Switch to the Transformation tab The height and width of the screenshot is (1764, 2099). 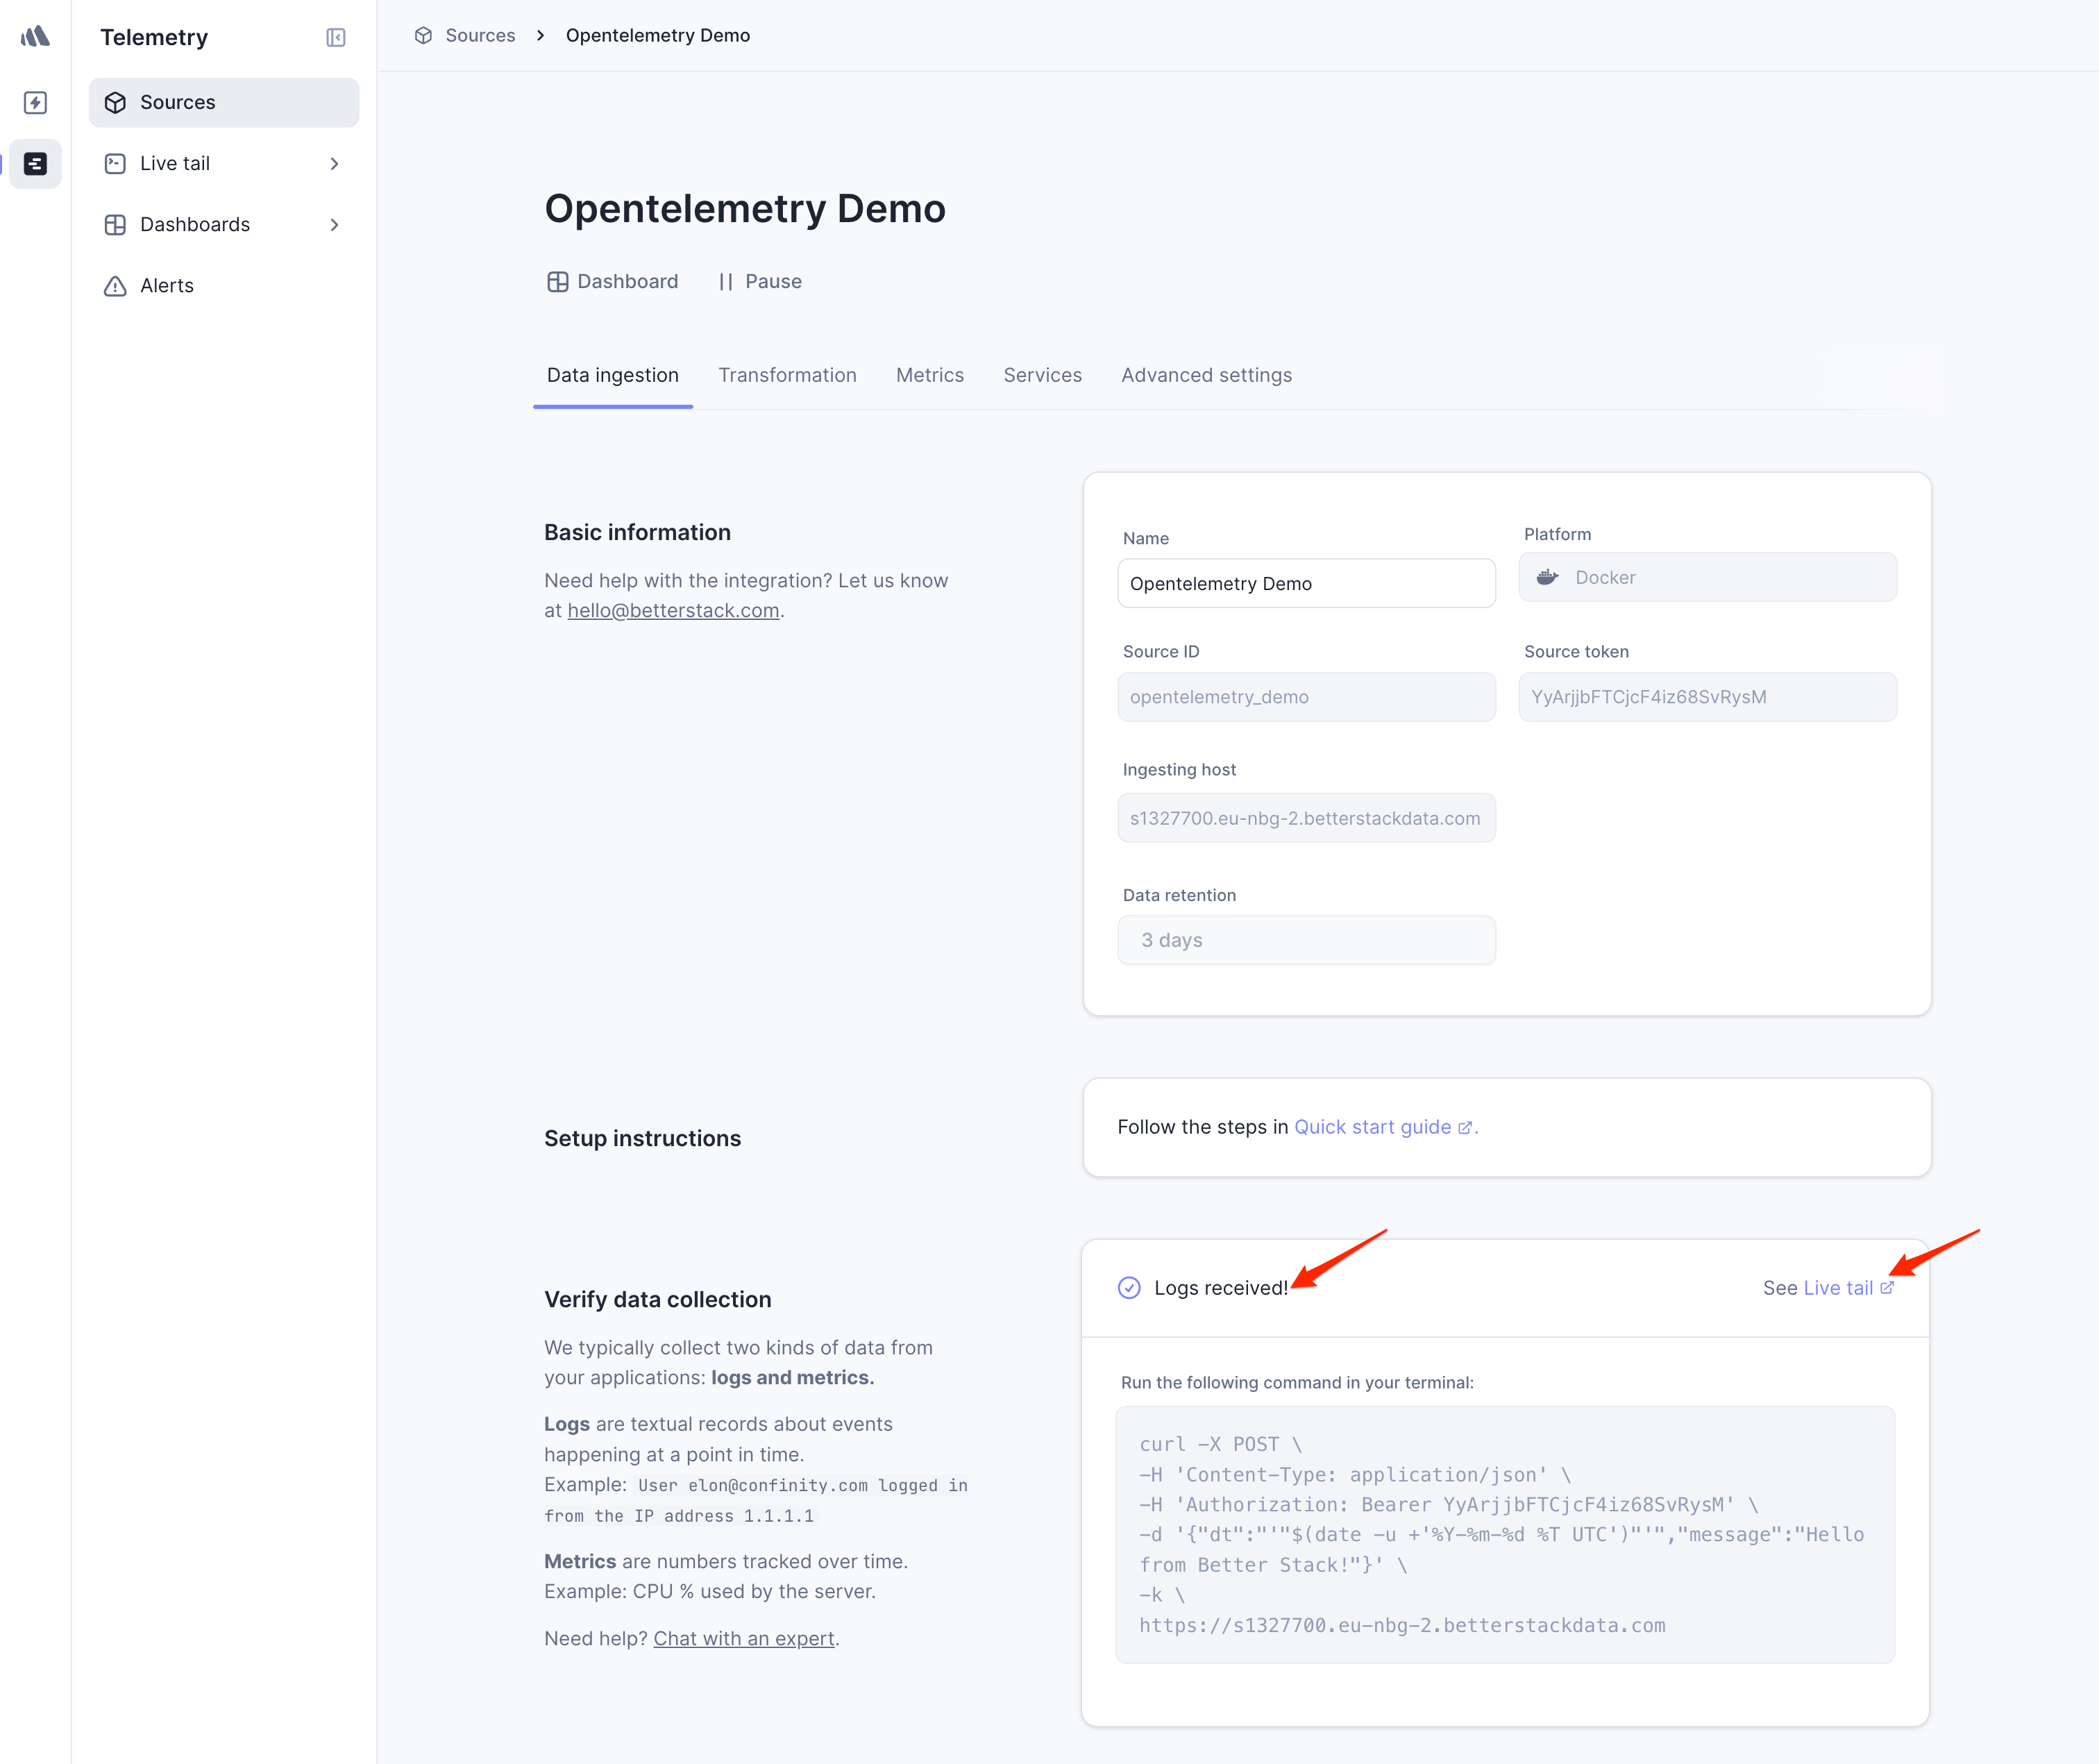[x=787, y=375]
